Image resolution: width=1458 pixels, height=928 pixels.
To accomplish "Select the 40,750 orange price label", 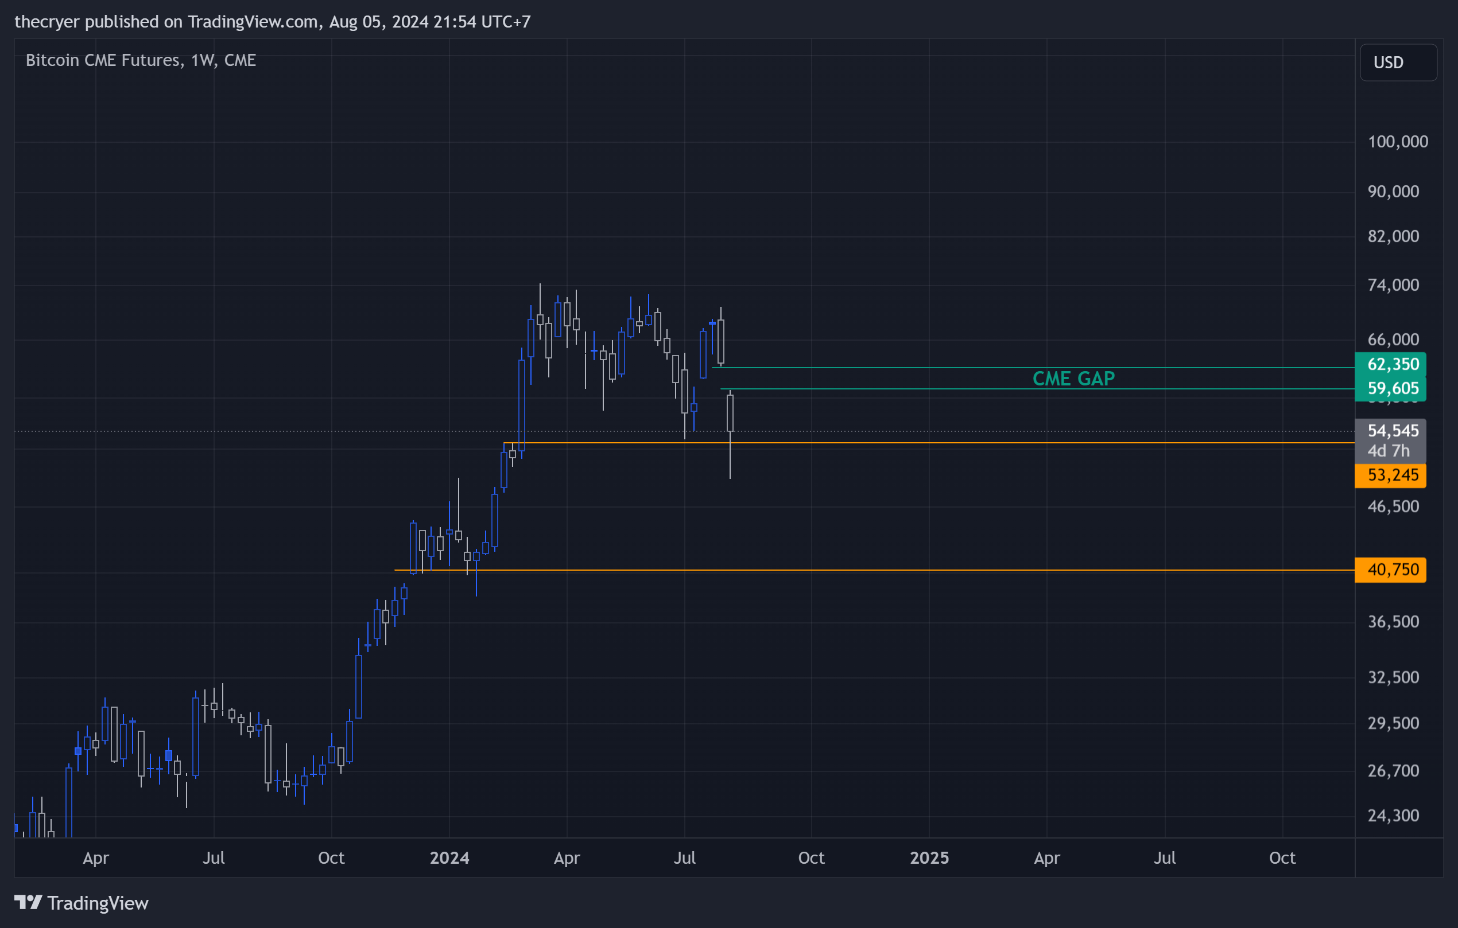I will pyautogui.click(x=1390, y=570).
